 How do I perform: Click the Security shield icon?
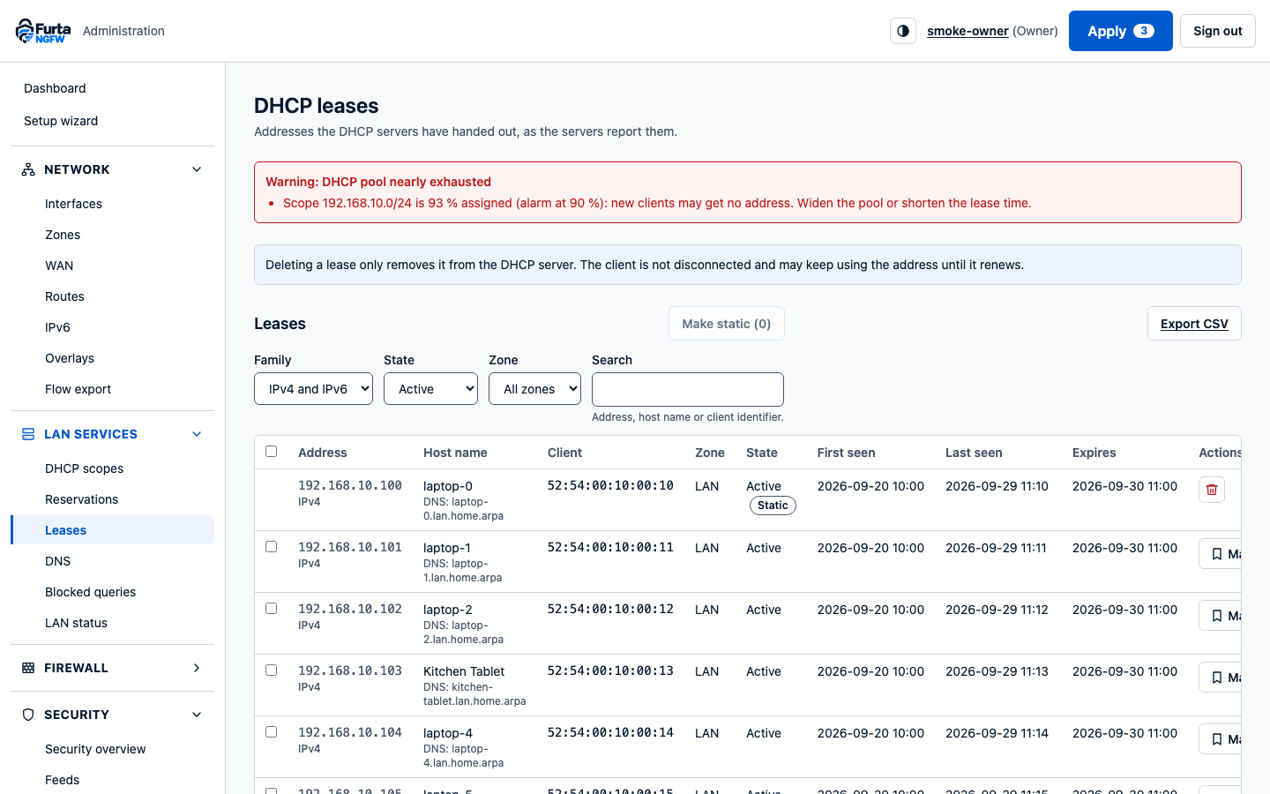pyautogui.click(x=28, y=715)
